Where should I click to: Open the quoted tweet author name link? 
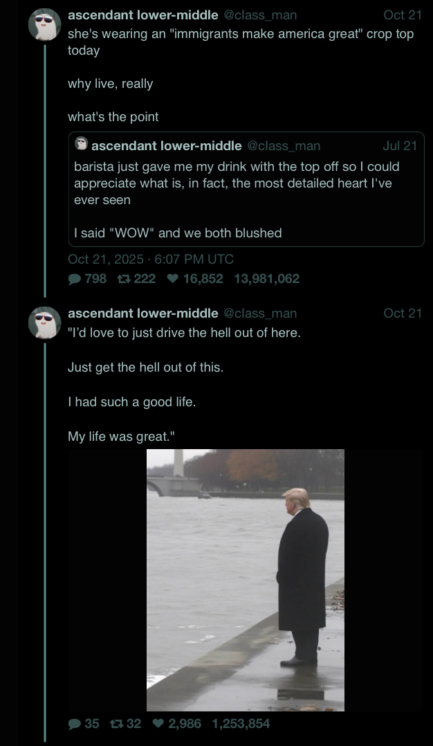point(167,145)
